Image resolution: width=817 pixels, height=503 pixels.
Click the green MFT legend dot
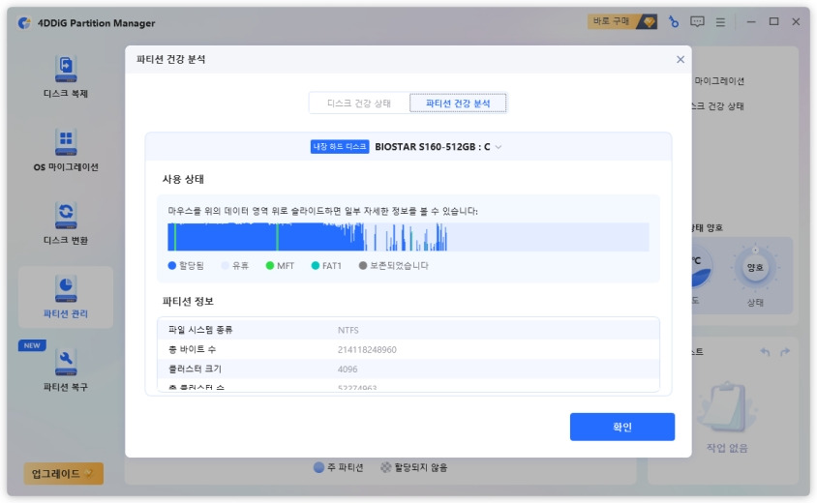click(270, 266)
